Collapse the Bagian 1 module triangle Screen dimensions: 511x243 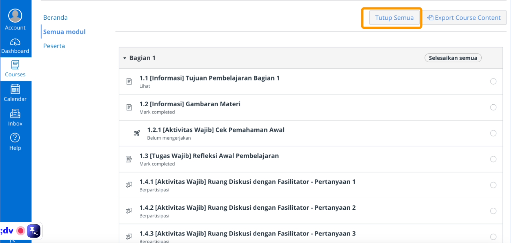pyautogui.click(x=124, y=58)
